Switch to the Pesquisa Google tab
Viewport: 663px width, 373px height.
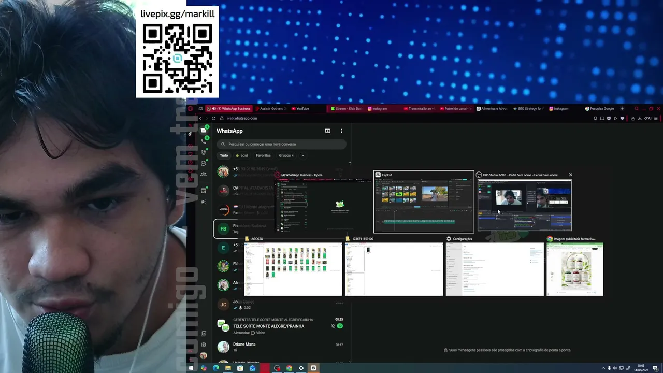(600, 109)
